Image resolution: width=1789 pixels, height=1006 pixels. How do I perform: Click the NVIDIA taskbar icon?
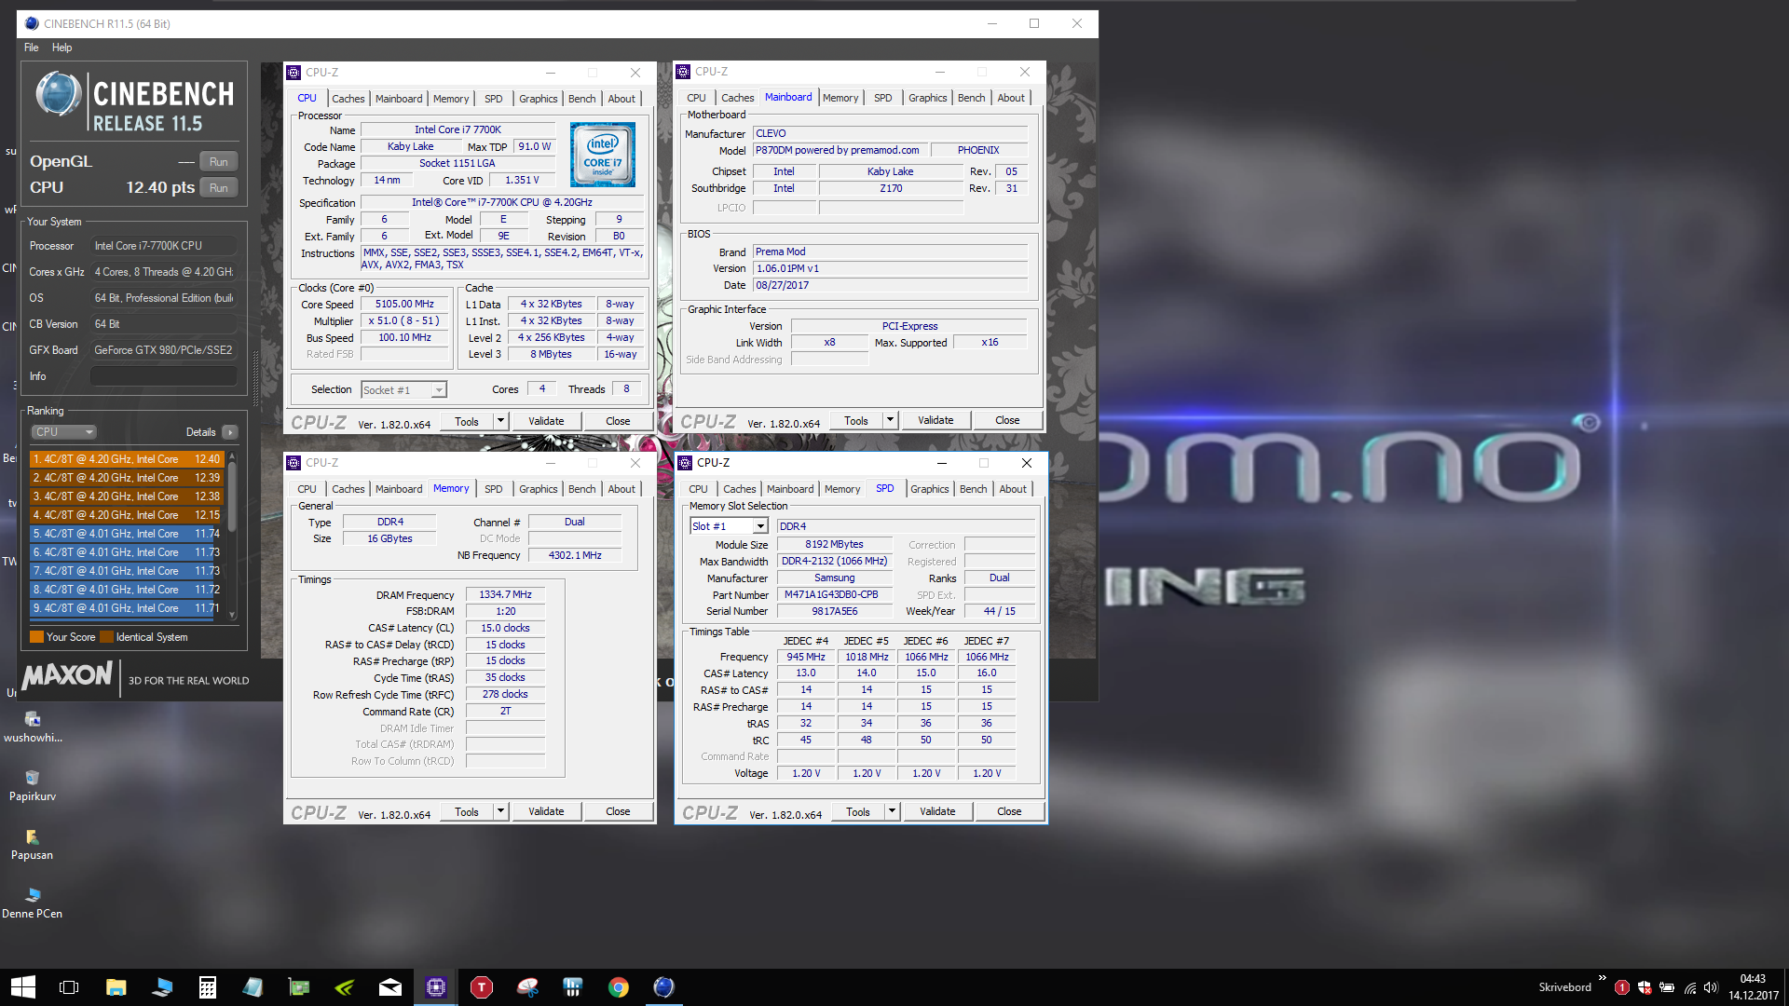(x=345, y=987)
